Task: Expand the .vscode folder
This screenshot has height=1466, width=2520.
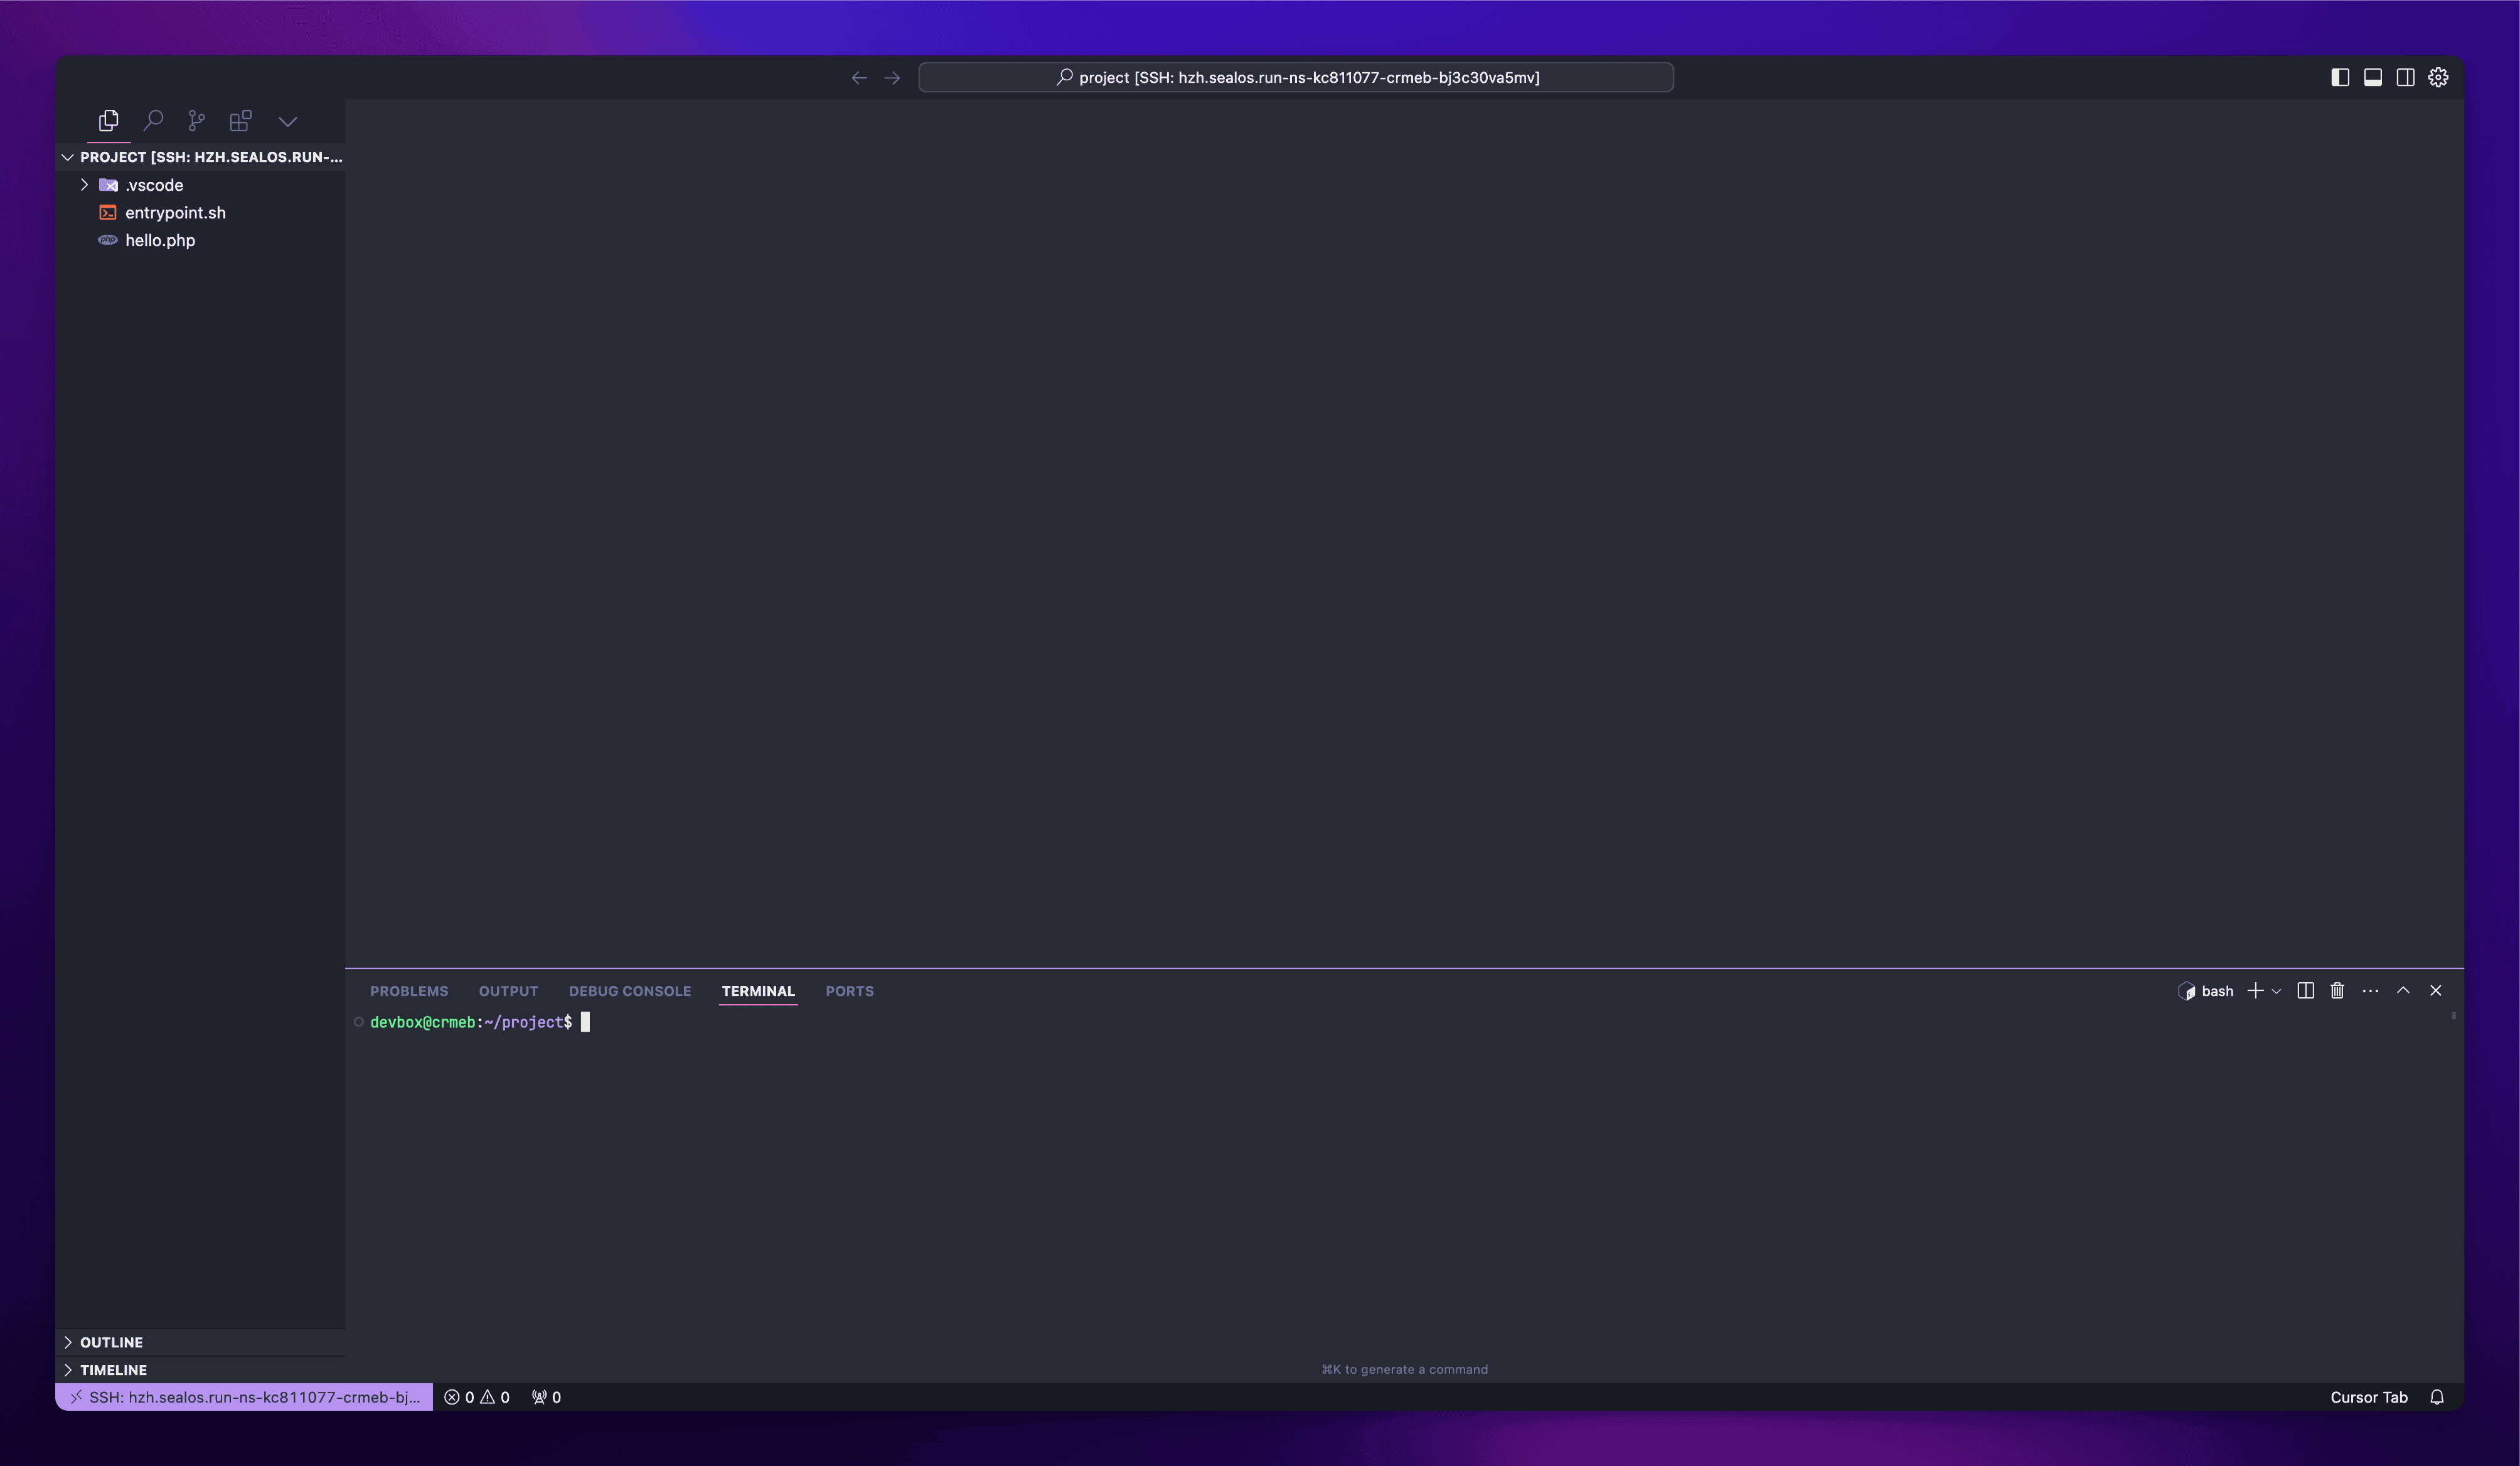Action: click(x=85, y=185)
